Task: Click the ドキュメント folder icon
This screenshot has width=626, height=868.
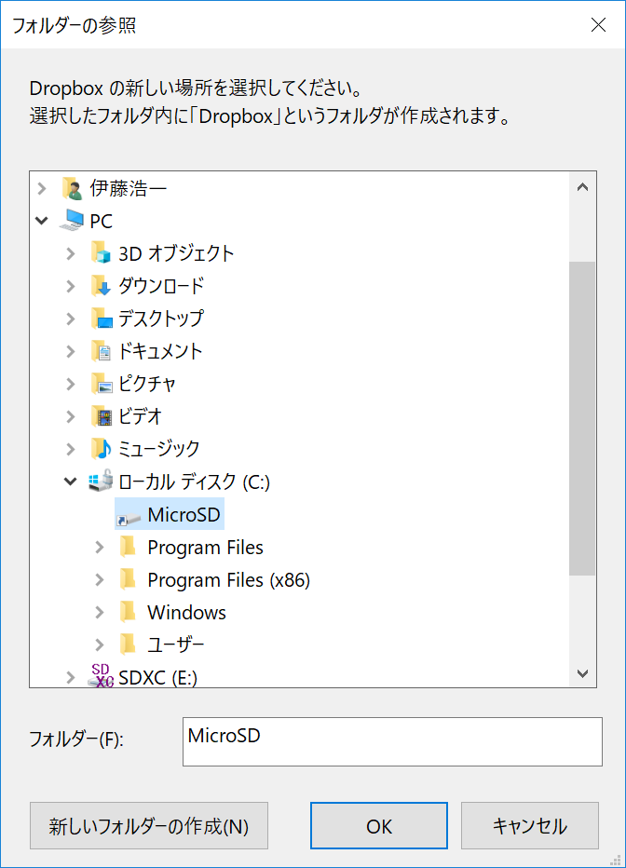Action: click(101, 351)
